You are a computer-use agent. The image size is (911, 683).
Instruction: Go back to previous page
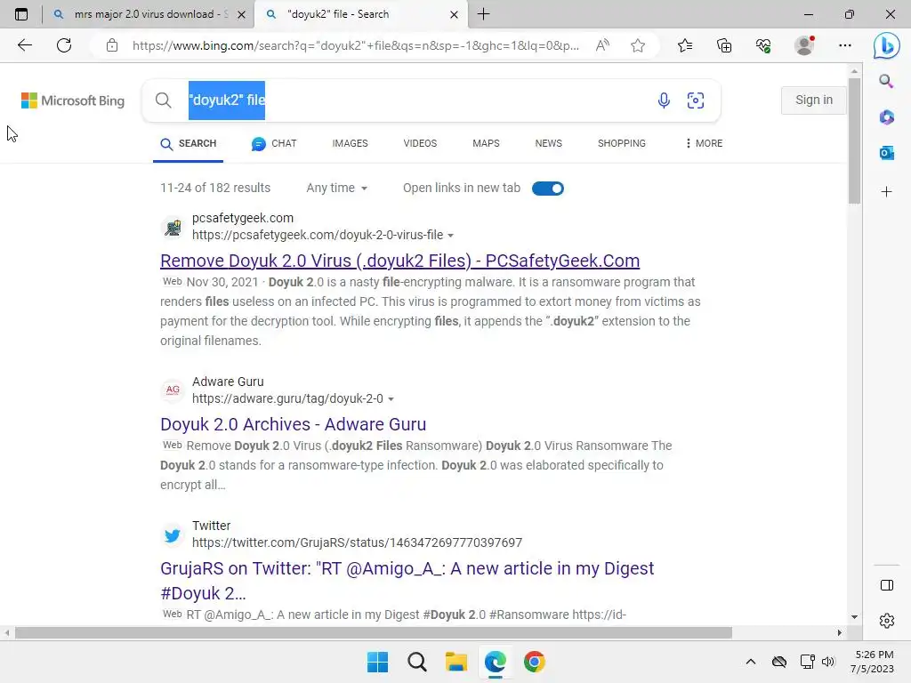pyautogui.click(x=24, y=45)
